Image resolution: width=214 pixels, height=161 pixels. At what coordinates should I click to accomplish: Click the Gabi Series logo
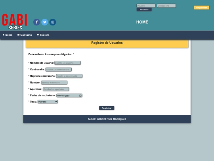pyautogui.click(x=15, y=21)
